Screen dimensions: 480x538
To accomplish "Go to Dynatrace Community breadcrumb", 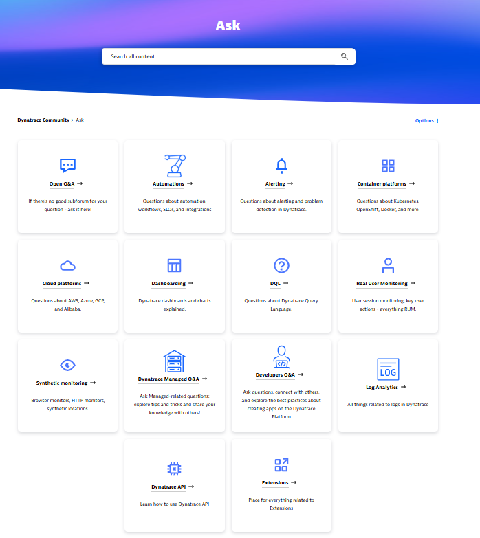I will (43, 120).
